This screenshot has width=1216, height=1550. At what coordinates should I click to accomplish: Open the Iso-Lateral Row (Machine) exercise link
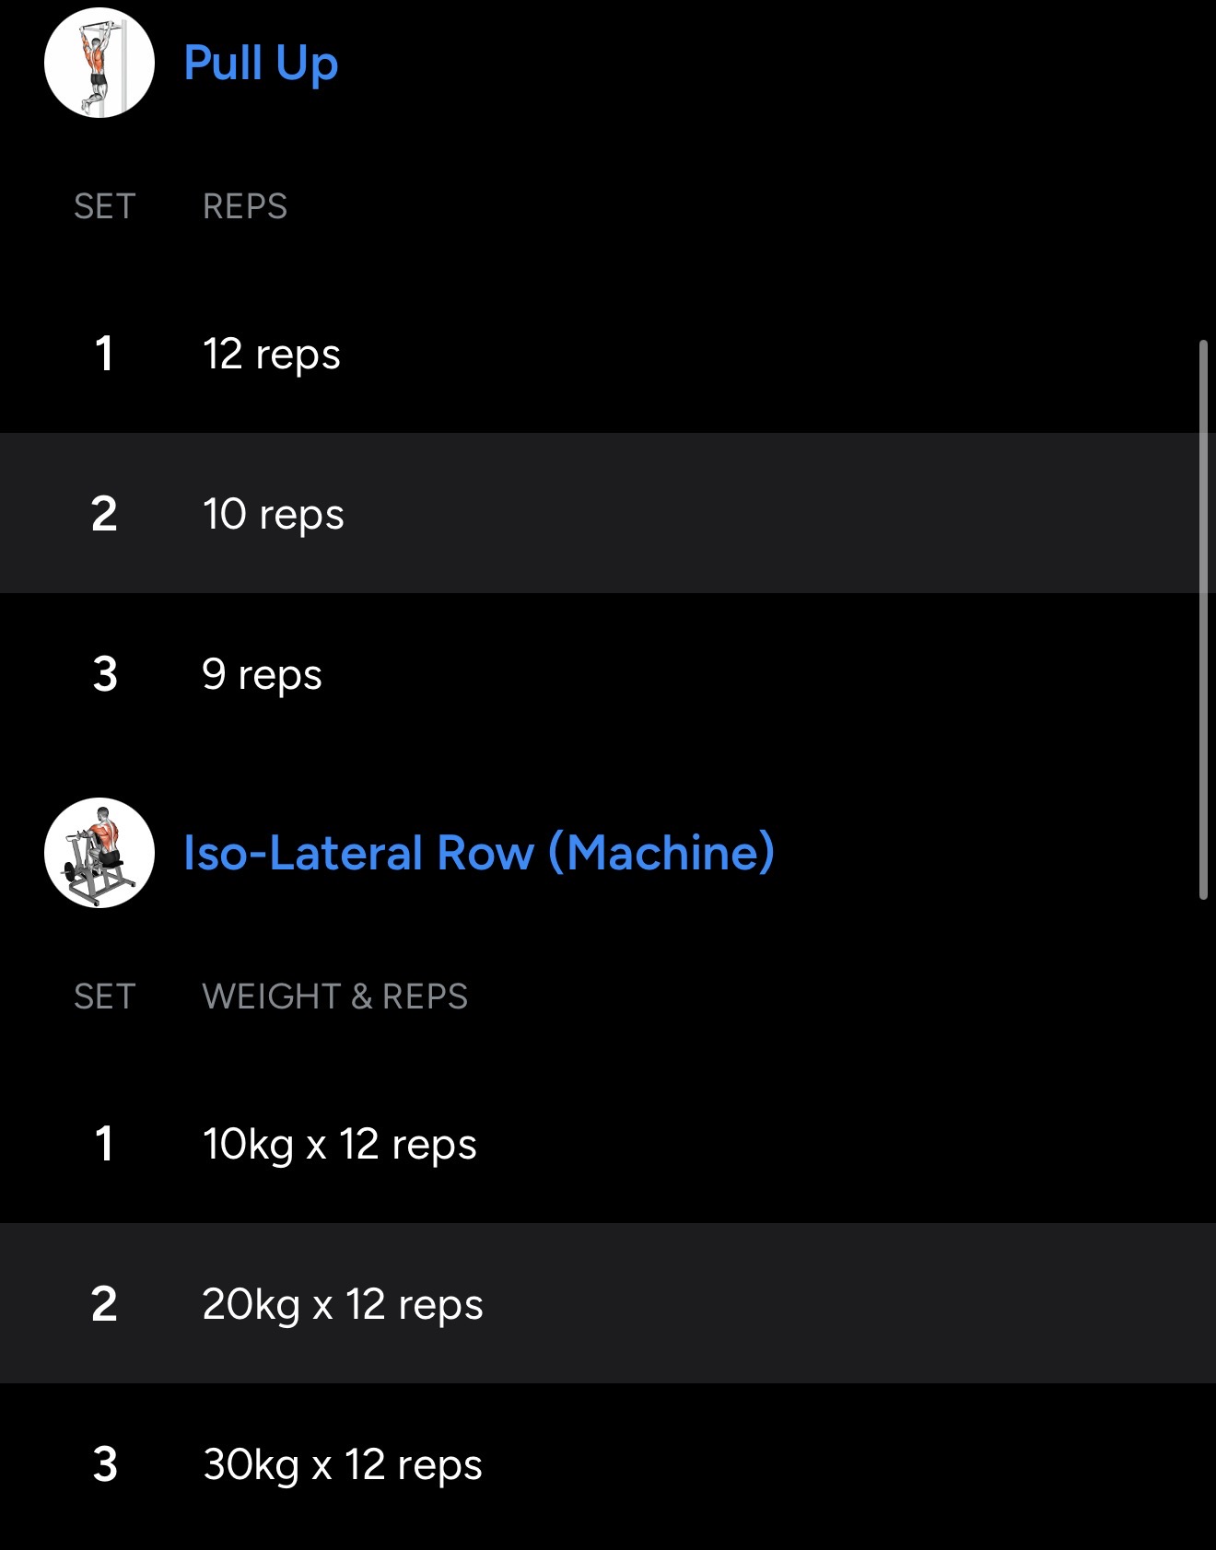pos(478,853)
